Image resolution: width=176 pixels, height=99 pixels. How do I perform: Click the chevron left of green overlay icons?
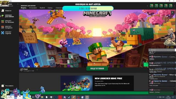click(x=147, y=6)
